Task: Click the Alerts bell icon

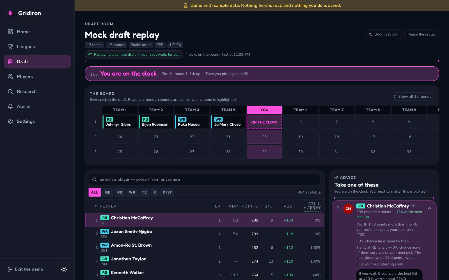Action: [10, 106]
